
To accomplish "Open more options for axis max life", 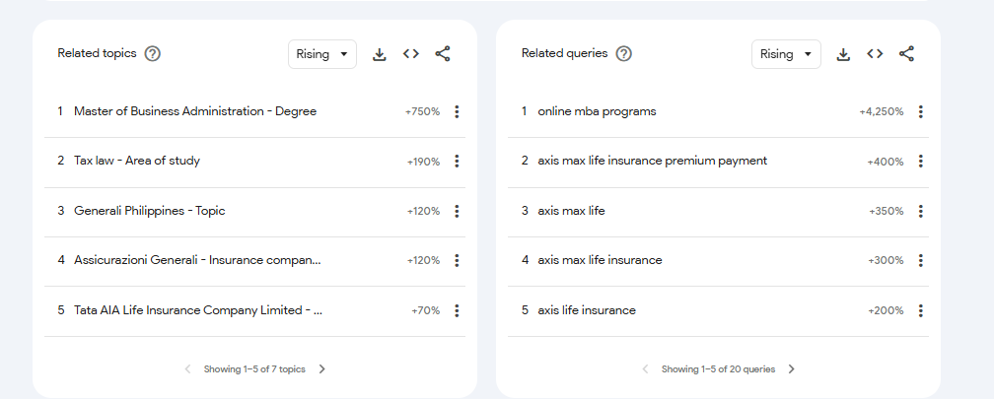I will [x=920, y=211].
